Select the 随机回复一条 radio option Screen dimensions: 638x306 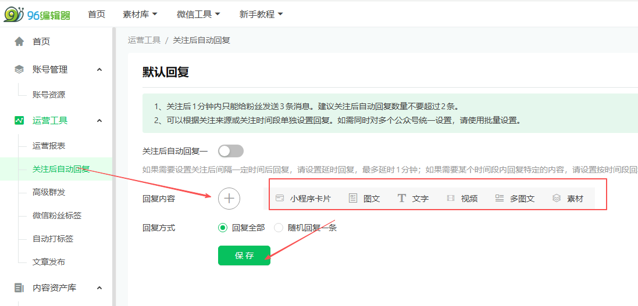(x=279, y=228)
